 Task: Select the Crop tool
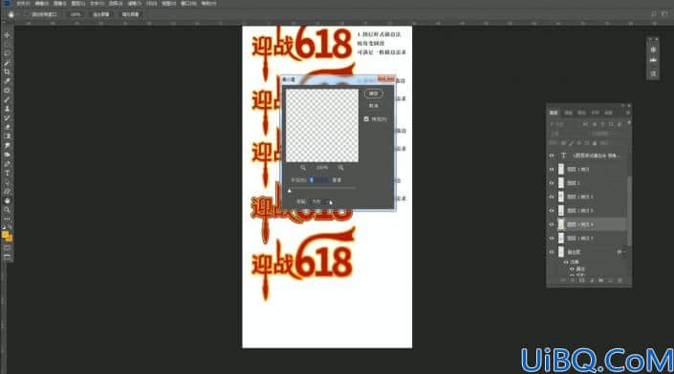(x=7, y=72)
